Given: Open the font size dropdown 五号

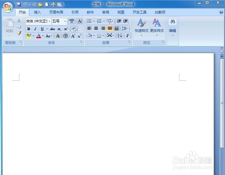Looking at the screenshot, I should [65, 21].
